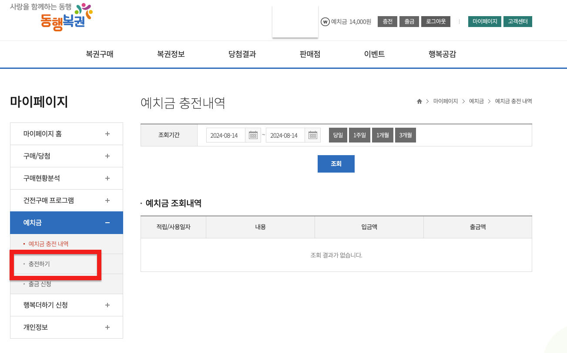Expand 마이페이지 홈 plus icon
The image size is (567, 353).
coord(107,134)
